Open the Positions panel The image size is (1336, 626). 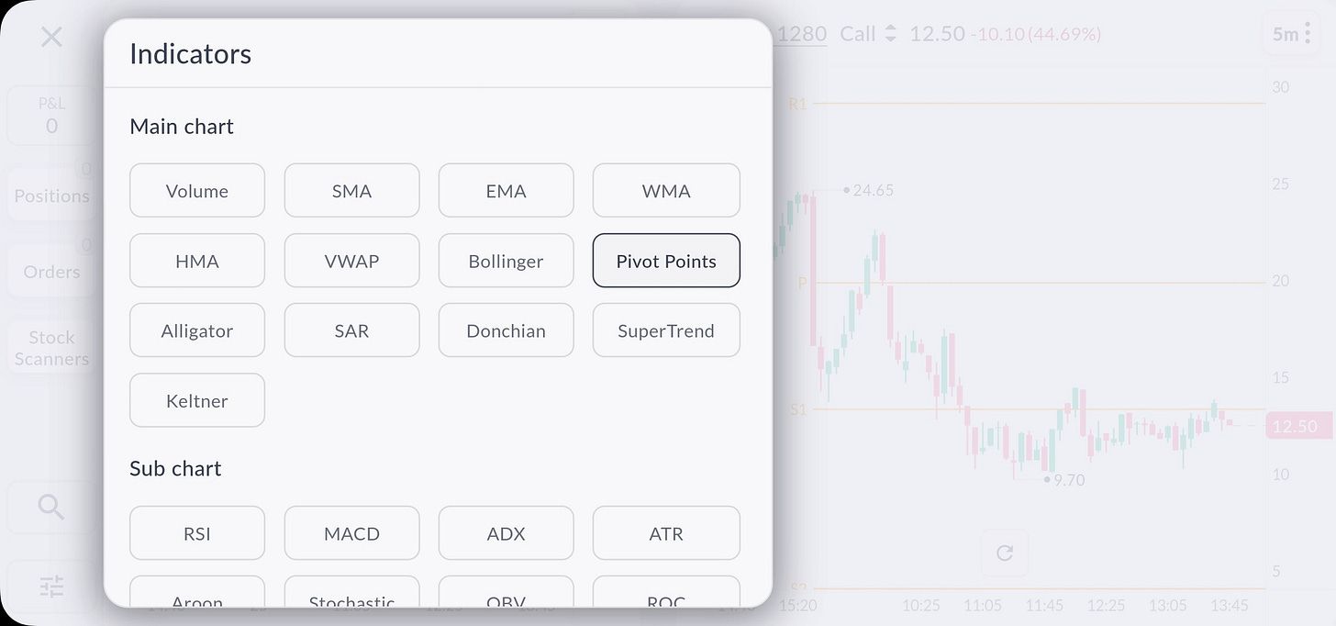click(x=51, y=195)
